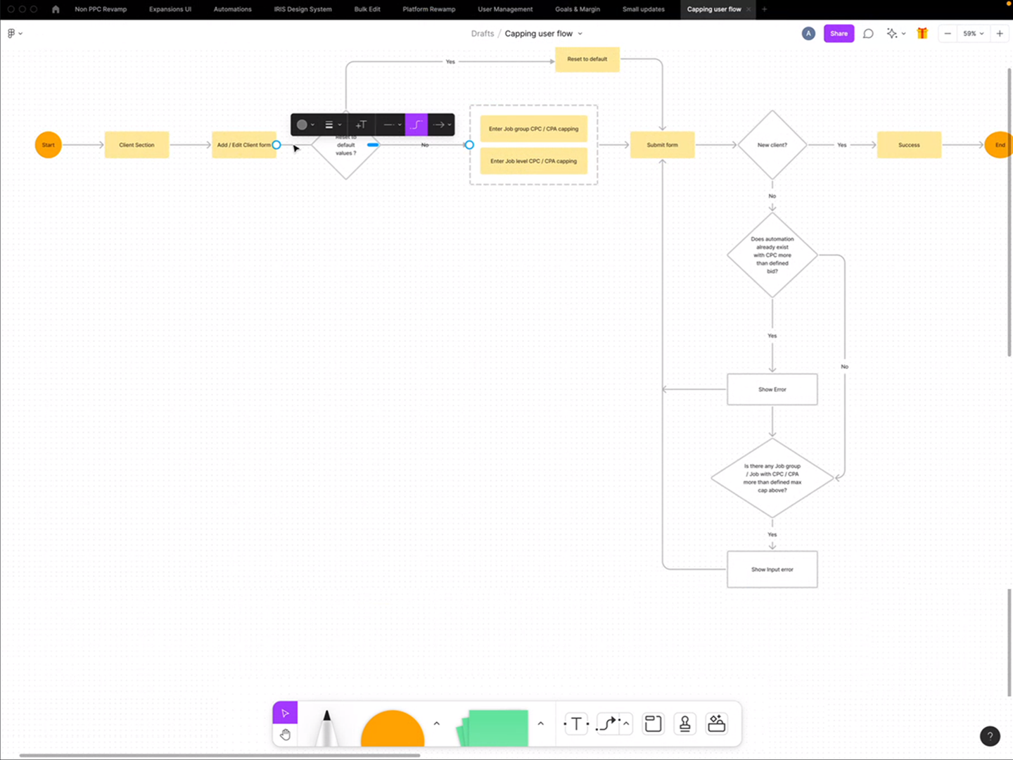1013x760 pixels.
Task: Open the stamp tool
Action: point(684,723)
